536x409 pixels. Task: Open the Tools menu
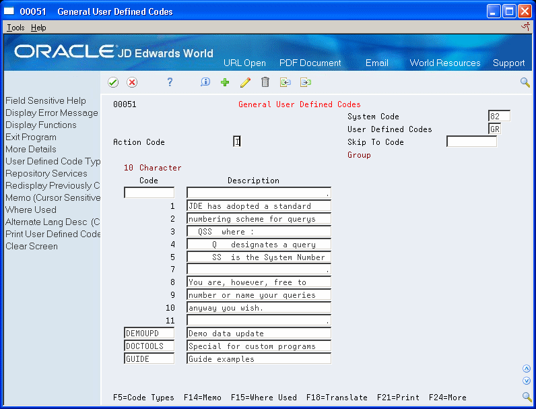click(x=15, y=28)
